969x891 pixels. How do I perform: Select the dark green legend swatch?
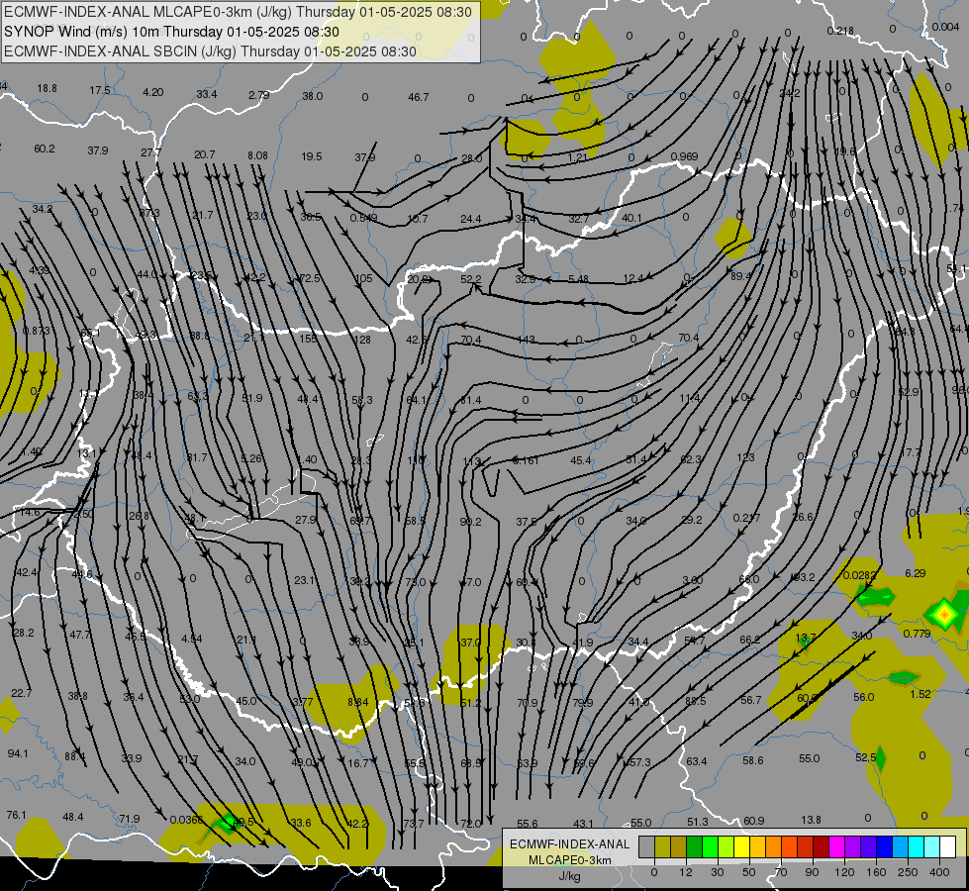tap(694, 847)
